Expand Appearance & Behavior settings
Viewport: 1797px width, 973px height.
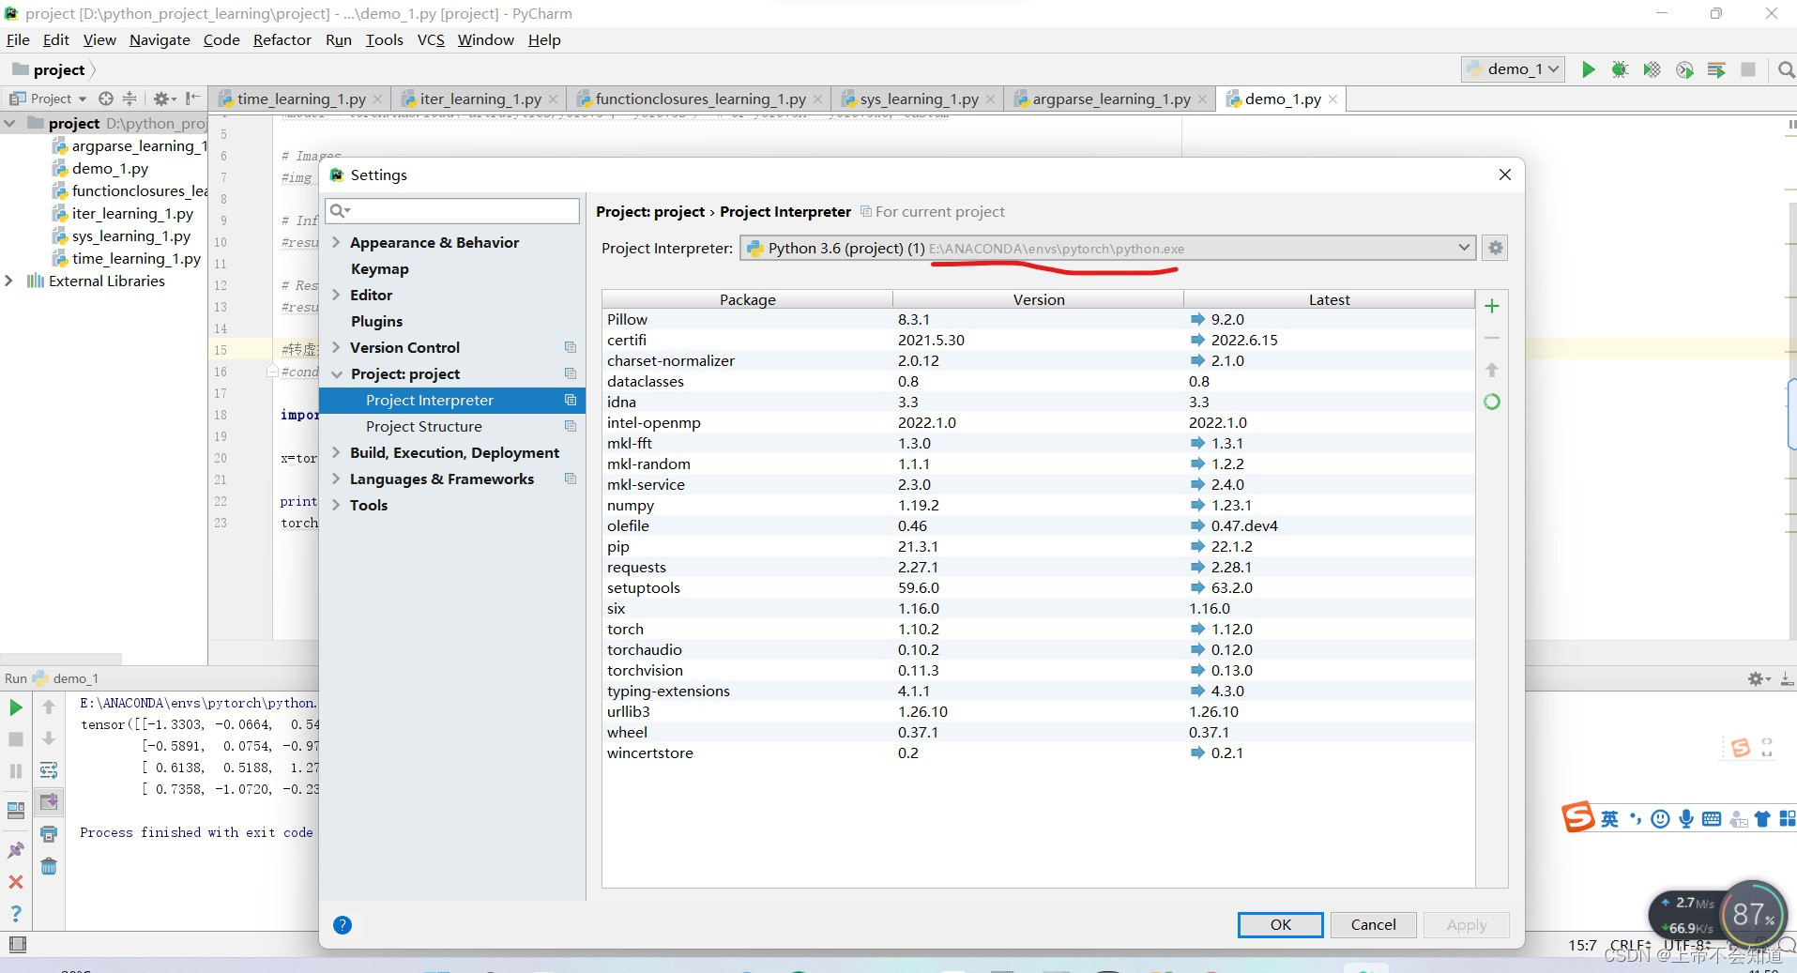pyautogui.click(x=336, y=242)
